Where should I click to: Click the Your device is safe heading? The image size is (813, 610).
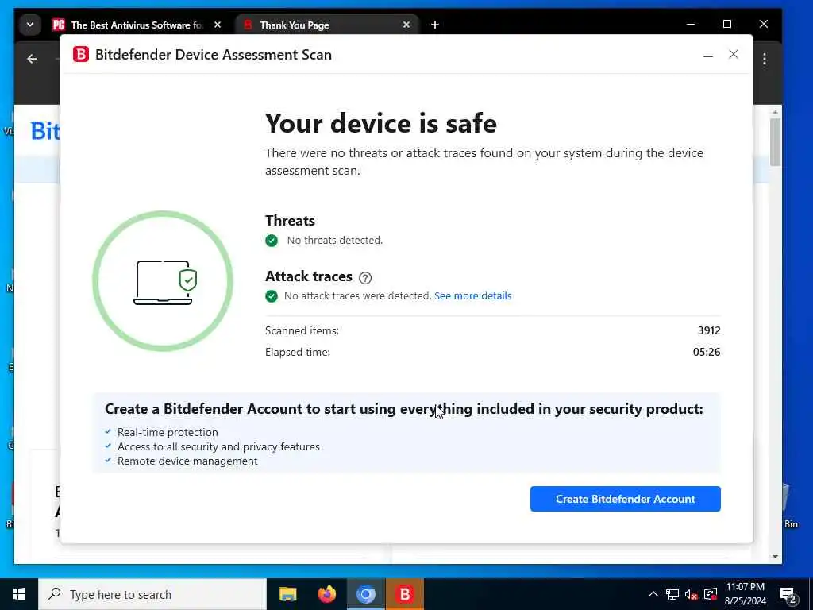point(381,123)
